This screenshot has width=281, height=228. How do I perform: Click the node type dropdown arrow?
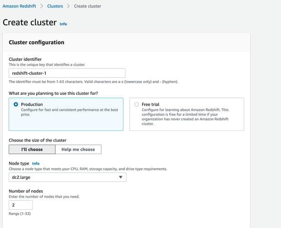[120, 177]
